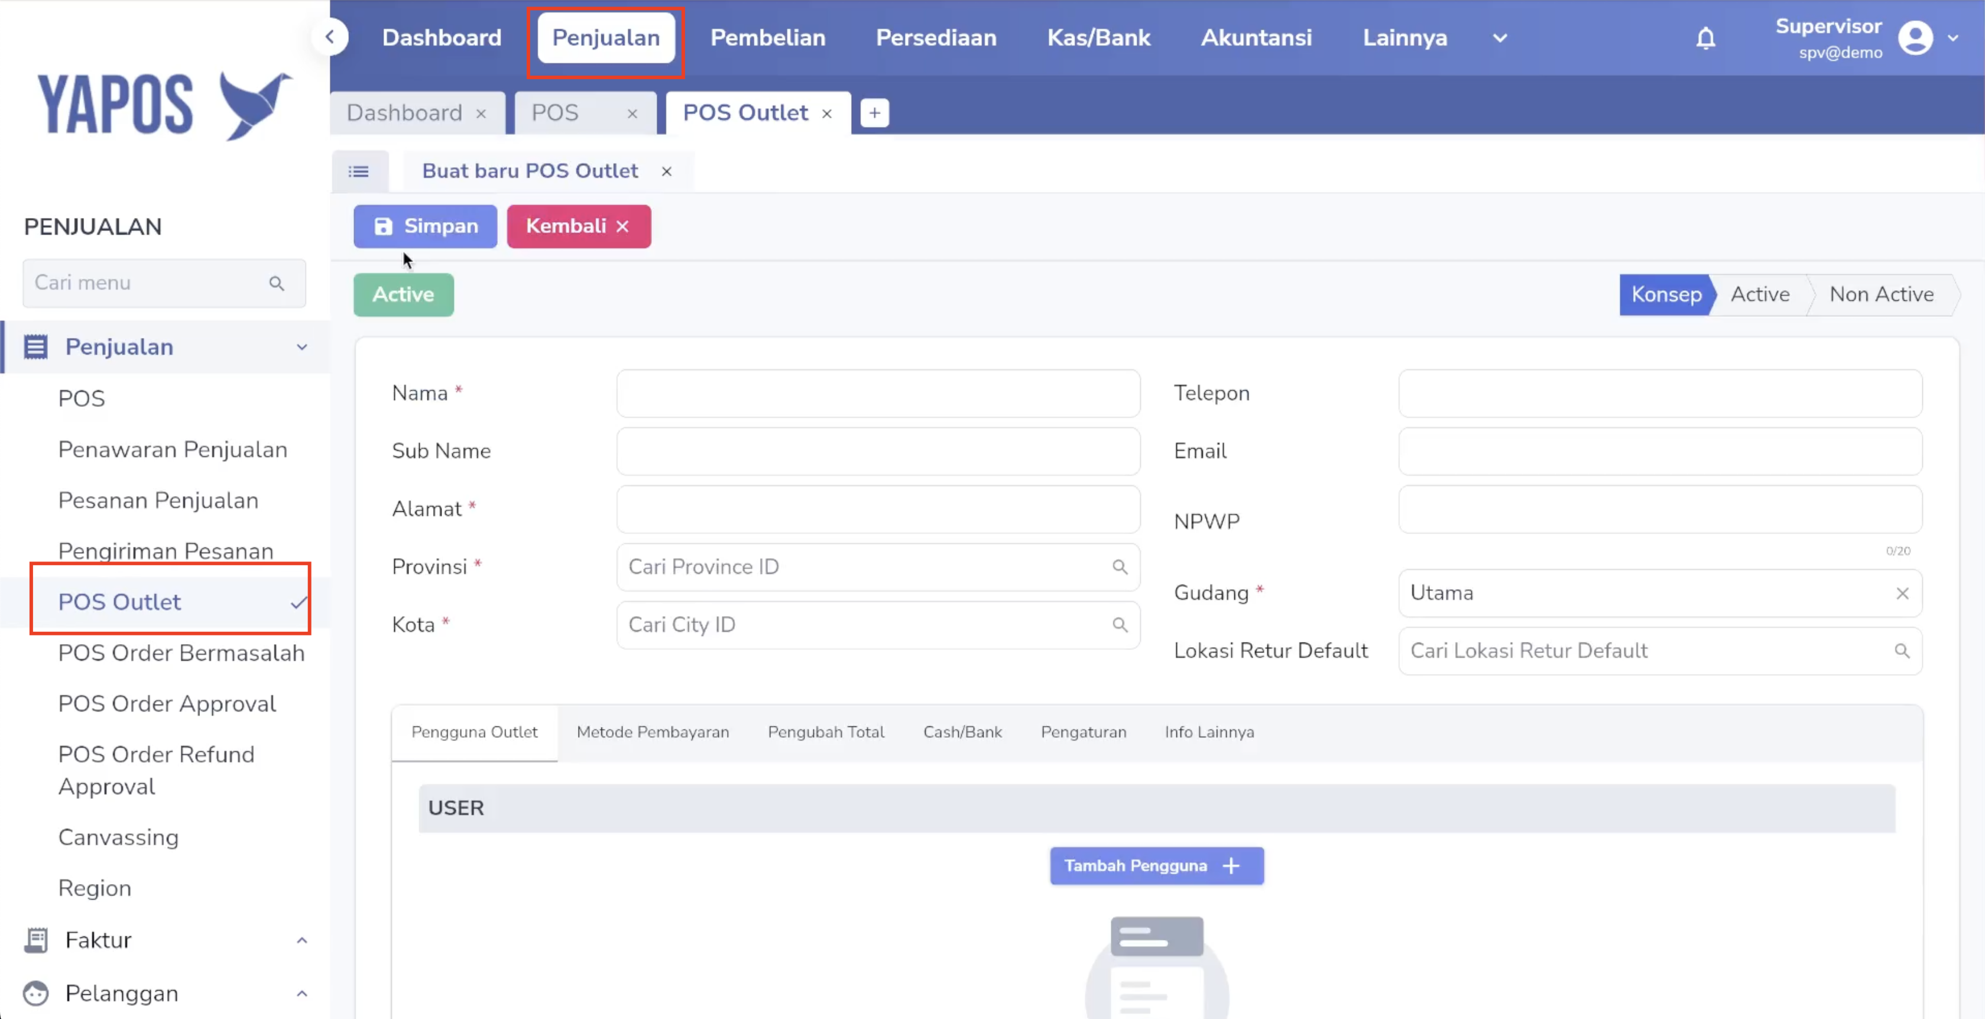Set status stage to Active
The height and width of the screenshot is (1019, 1985).
click(1760, 294)
